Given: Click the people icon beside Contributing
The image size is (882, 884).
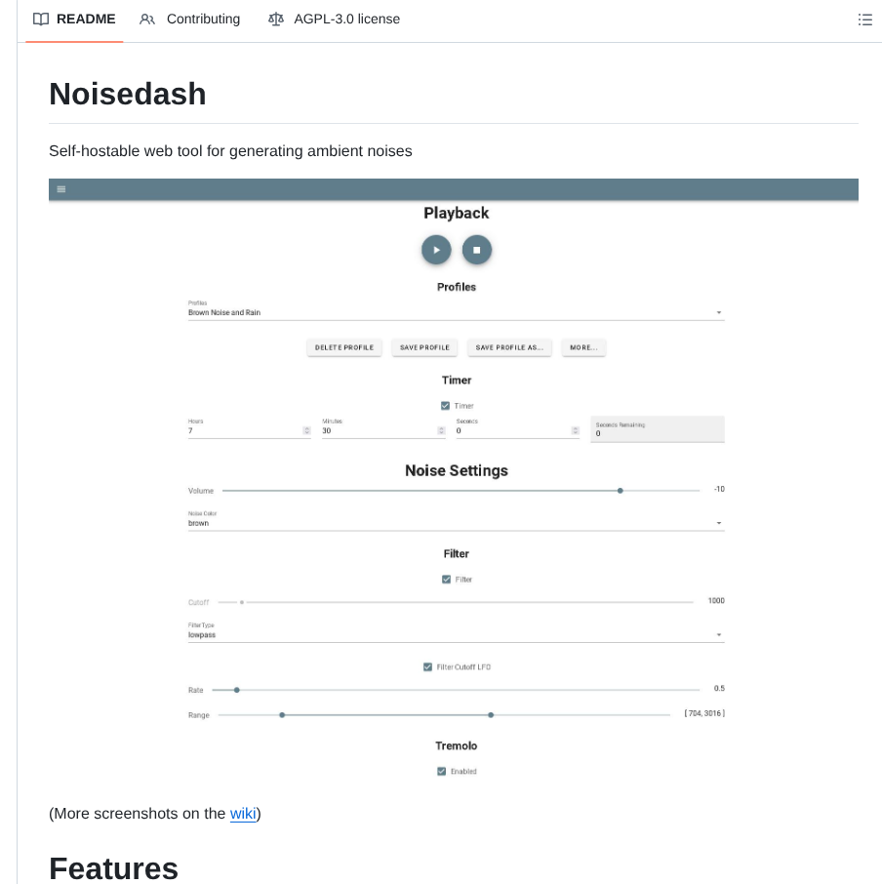Looking at the screenshot, I should point(147,19).
